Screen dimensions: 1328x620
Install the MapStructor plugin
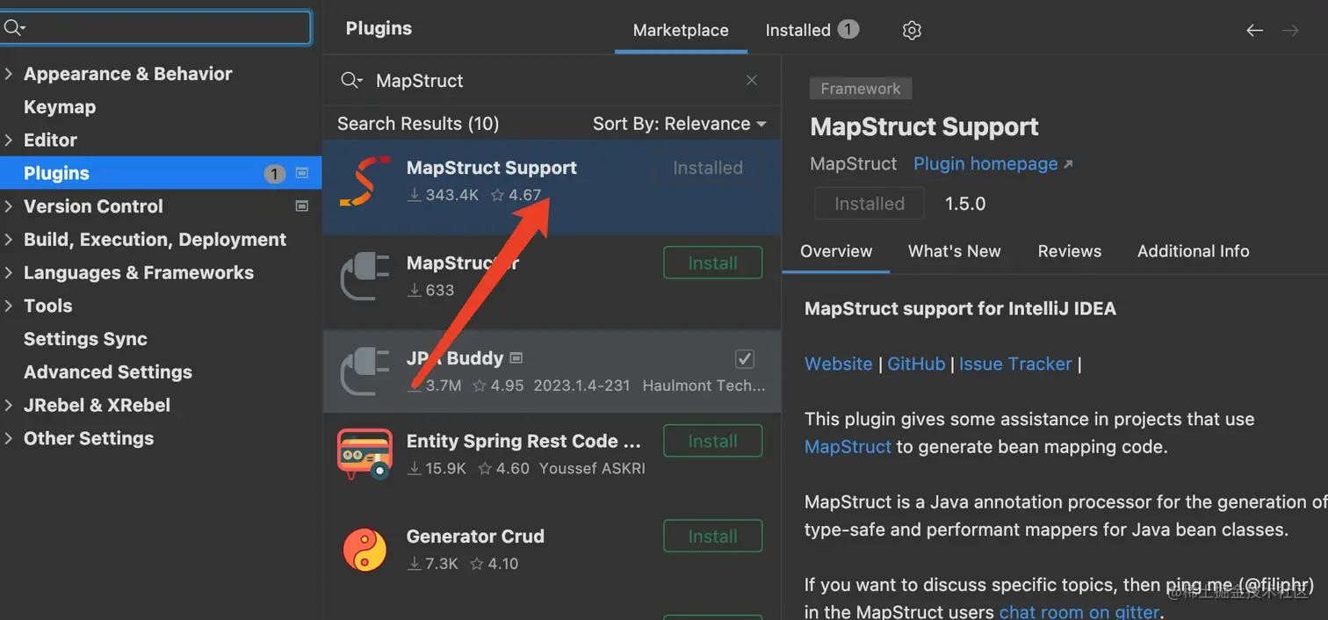point(712,263)
